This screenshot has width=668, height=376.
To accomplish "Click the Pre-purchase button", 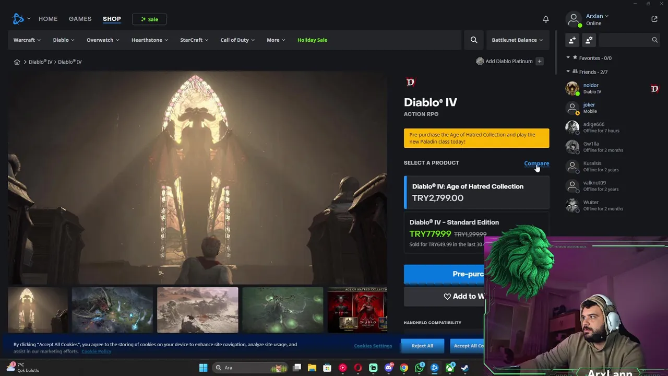I will [x=445, y=274].
